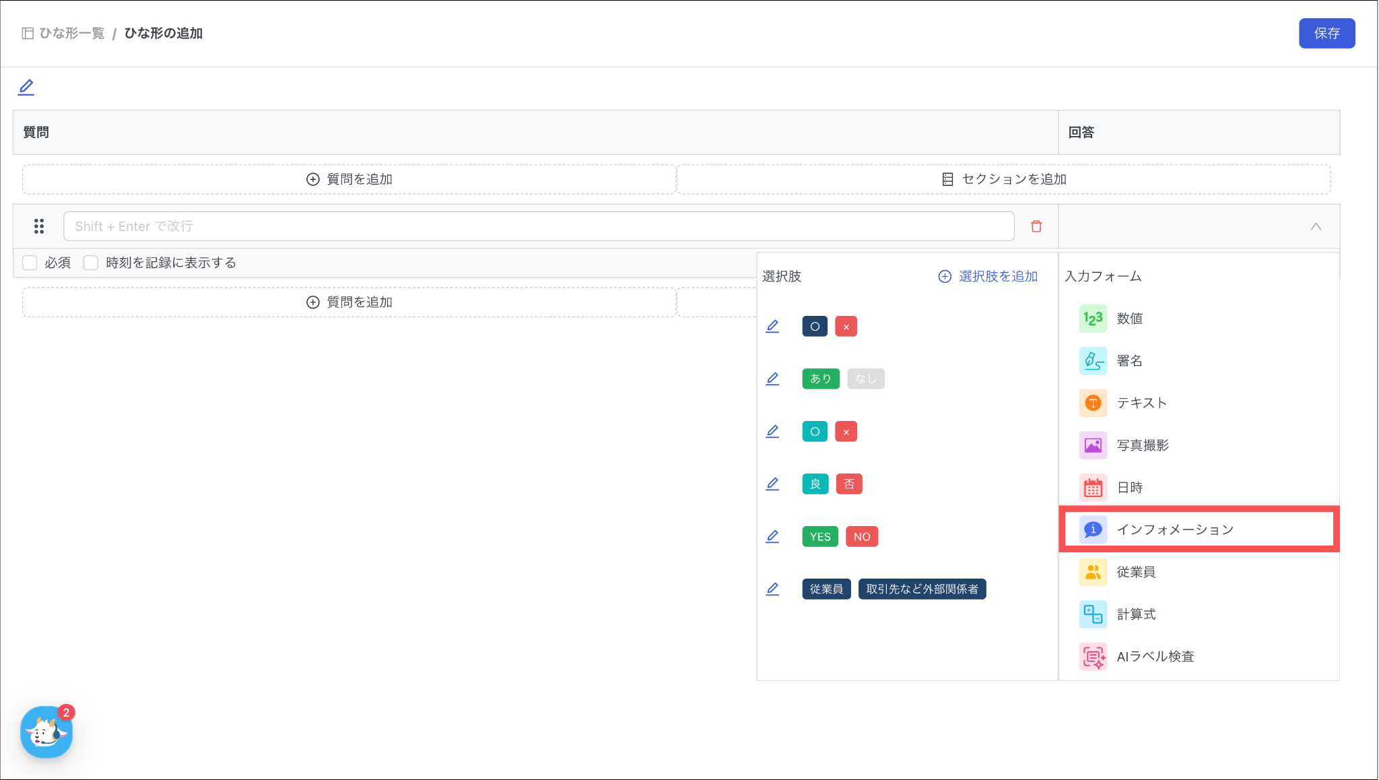Pick the 計算式 formula form type

point(1135,614)
